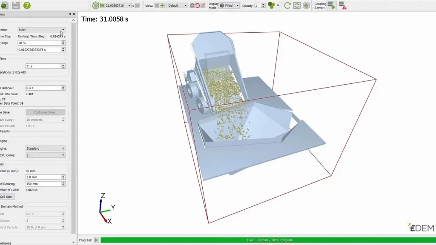Jump to simulation start with rewind icon
Screen dimensions: 436x245
(102, 6)
